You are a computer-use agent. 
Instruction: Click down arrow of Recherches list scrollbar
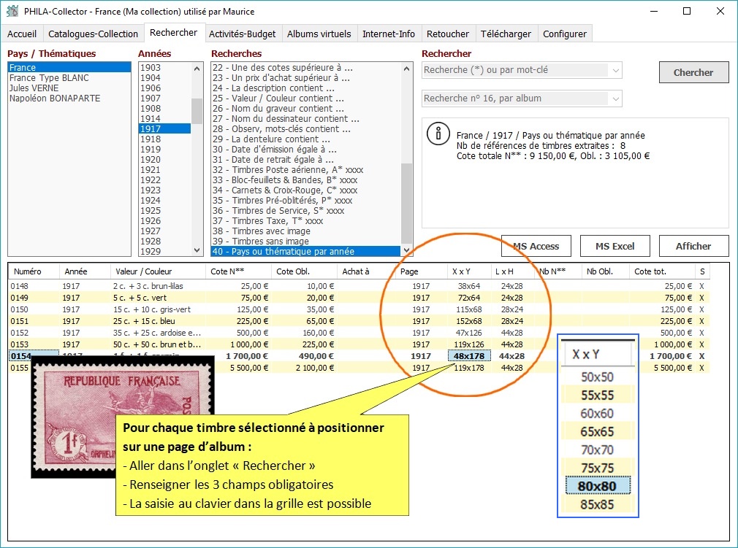[407, 250]
